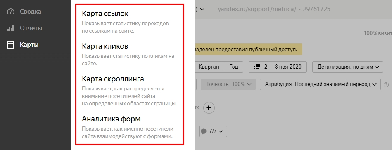The image size is (392, 150).
Task: Open Точность: 100% dropdown
Action: (x=228, y=84)
